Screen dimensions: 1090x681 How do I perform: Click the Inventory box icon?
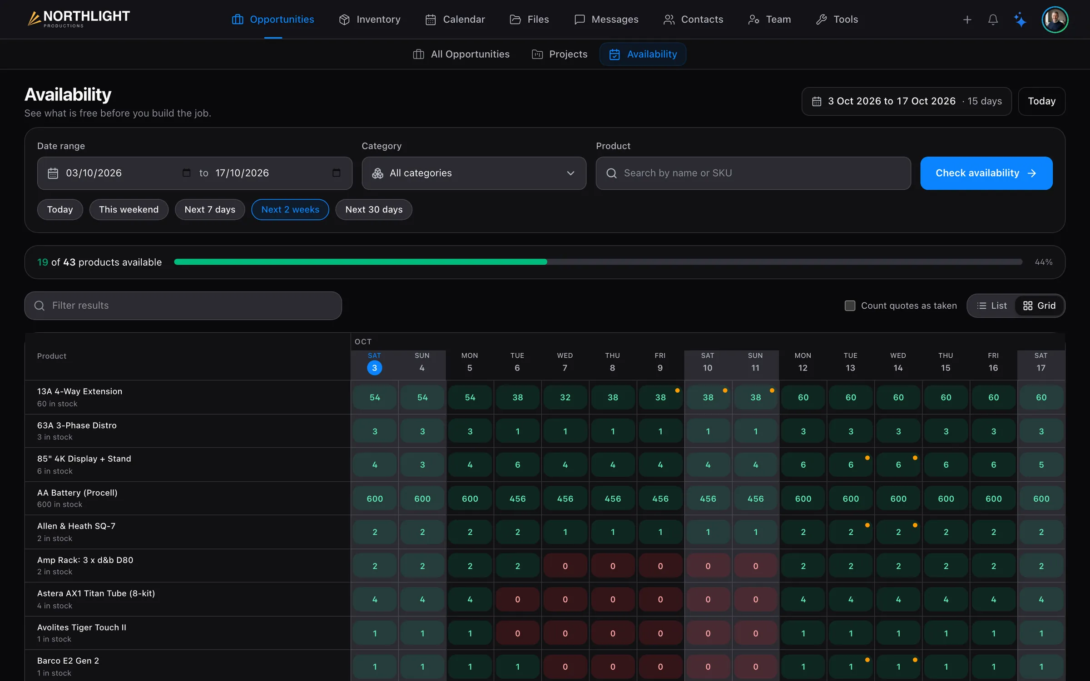(x=344, y=20)
